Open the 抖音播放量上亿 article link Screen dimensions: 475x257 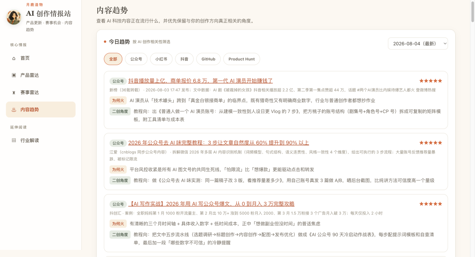(x=200, y=81)
